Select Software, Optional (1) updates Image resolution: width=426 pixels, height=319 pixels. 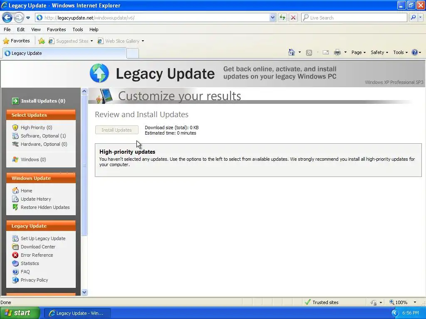tap(43, 136)
